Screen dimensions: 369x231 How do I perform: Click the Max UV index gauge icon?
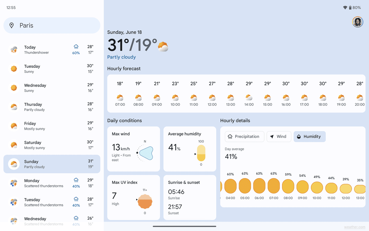[145, 201]
